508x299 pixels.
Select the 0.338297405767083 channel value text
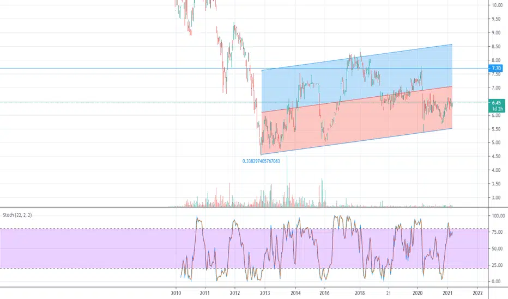261,161
